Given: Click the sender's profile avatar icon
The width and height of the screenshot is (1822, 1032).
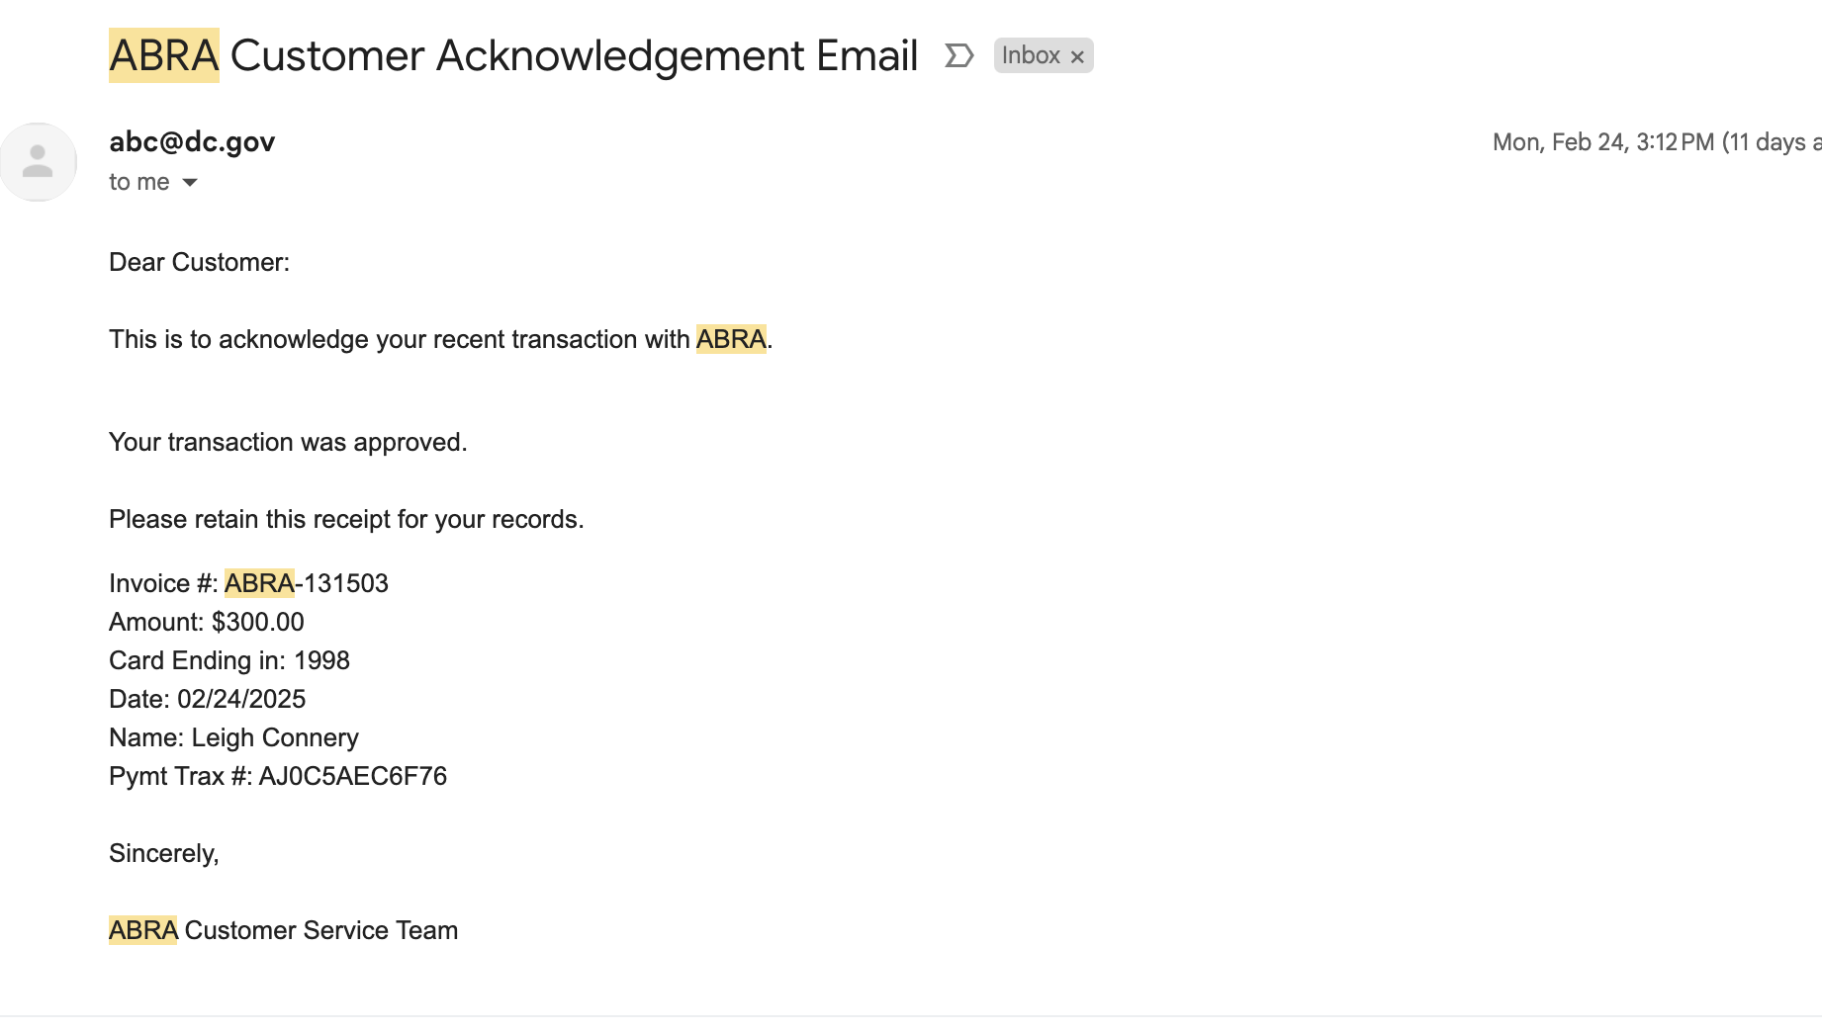Looking at the screenshot, I should coord(38,162).
